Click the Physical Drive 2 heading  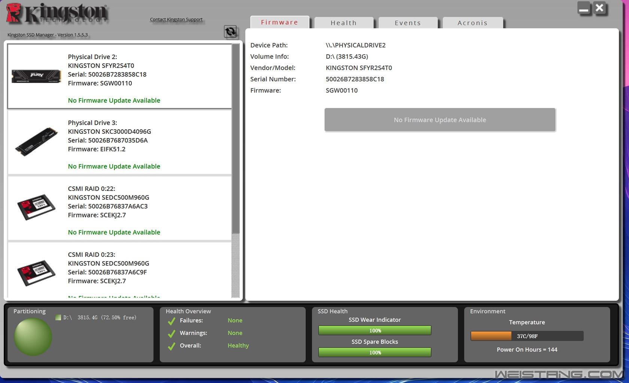coord(92,57)
